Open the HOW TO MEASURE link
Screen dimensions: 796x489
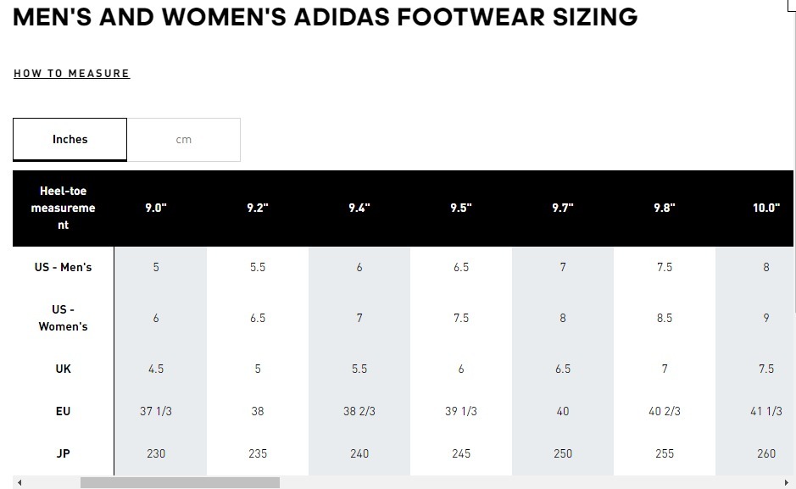point(71,74)
